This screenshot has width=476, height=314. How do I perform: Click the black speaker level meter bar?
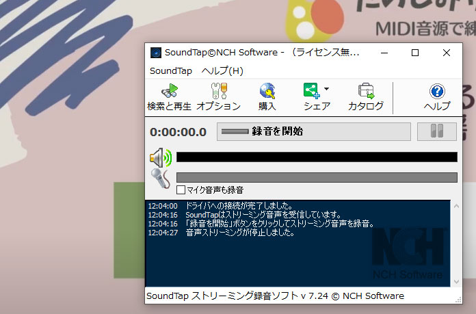coord(317,157)
